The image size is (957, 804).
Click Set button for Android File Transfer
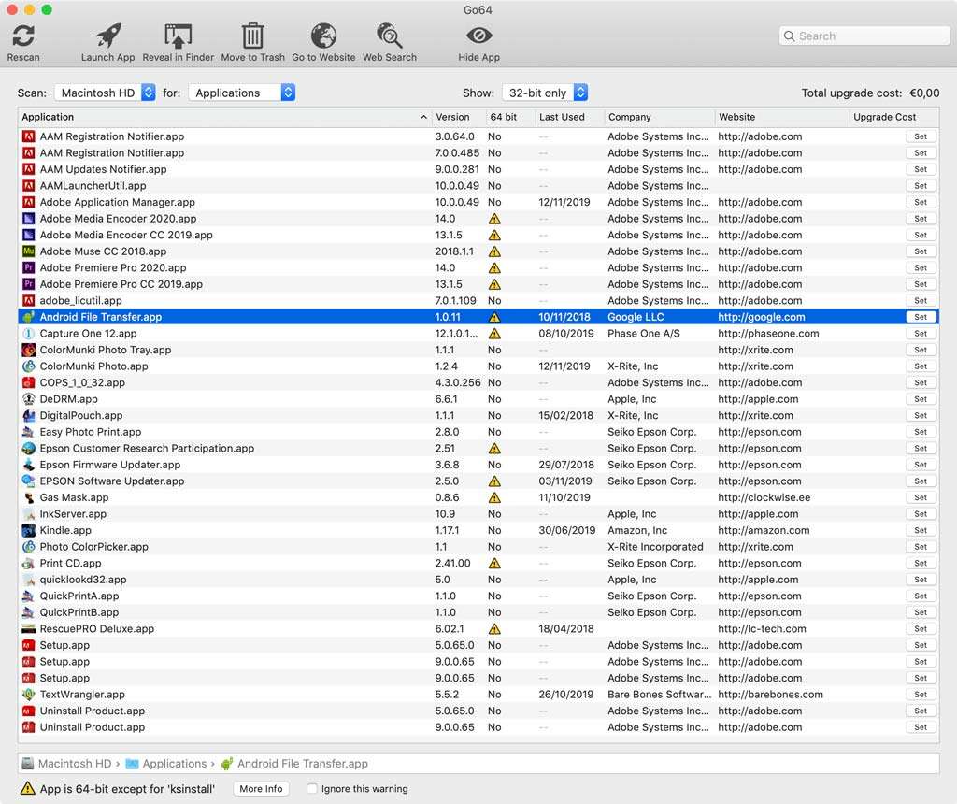[921, 317]
